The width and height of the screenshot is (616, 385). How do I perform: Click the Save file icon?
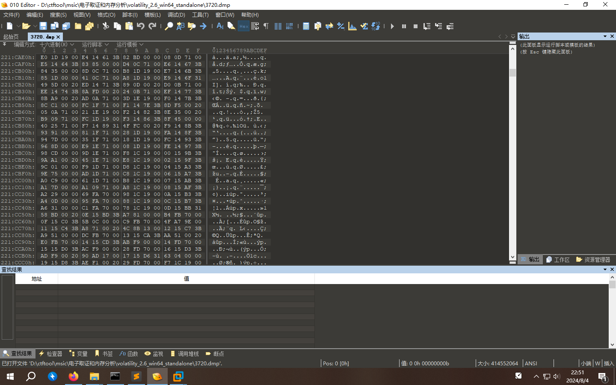(43, 26)
